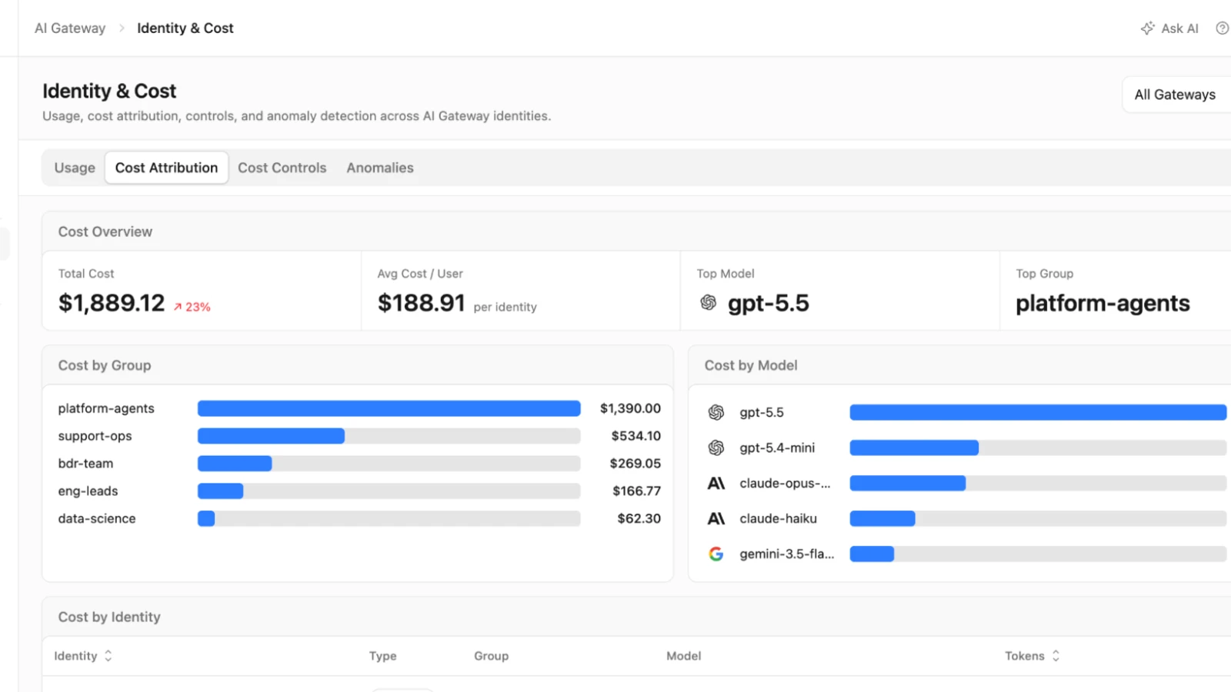Click the claude-haiku model cost bar
The image size is (1231, 692).
click(x=1038, y=519)
